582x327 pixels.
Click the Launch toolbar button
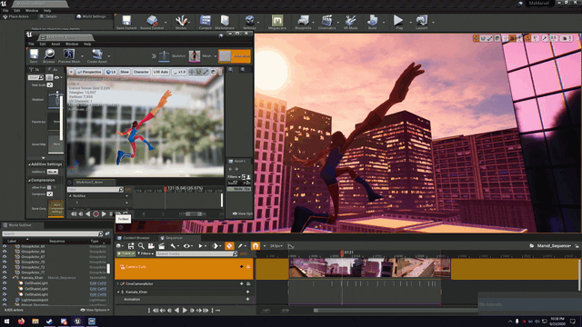click(421, 22)
